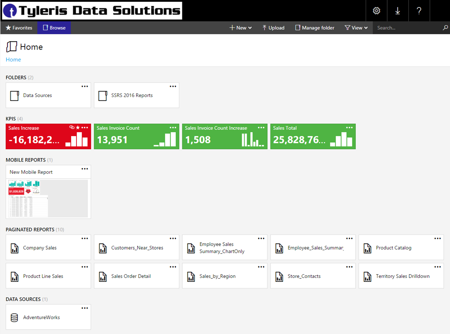Open the Manage folder option

click(x=315, y=28)
